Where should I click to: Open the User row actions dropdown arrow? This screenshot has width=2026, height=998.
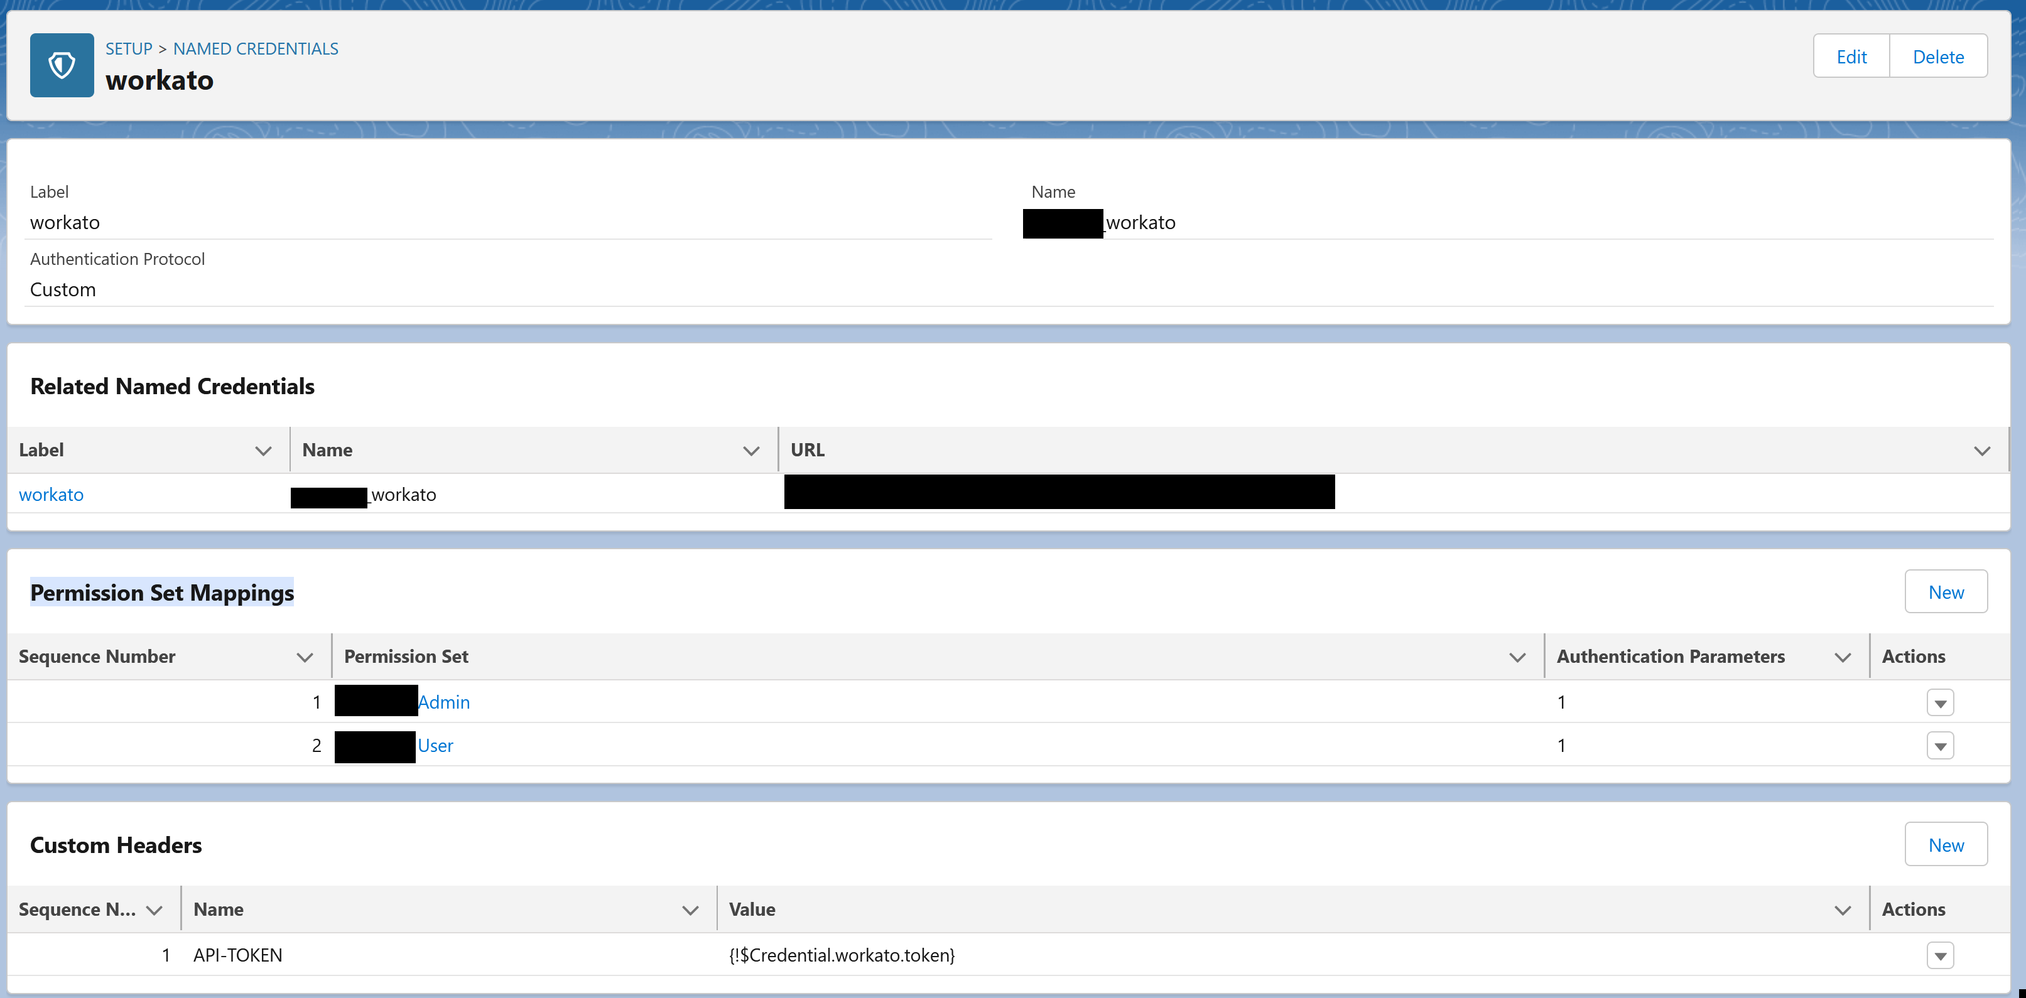(1939, 746)
